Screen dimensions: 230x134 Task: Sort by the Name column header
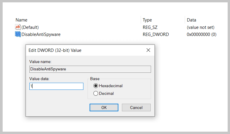coord(21,20)
